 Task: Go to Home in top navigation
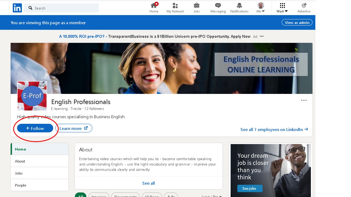point(154,8)
